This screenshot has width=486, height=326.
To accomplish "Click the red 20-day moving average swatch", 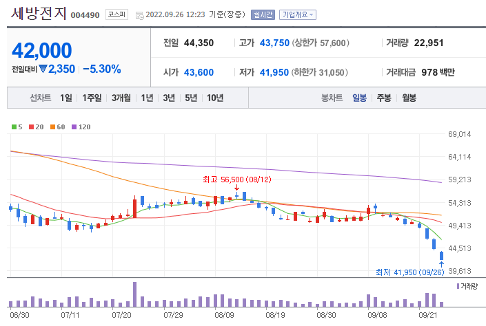I will click(x=31, y=127).
